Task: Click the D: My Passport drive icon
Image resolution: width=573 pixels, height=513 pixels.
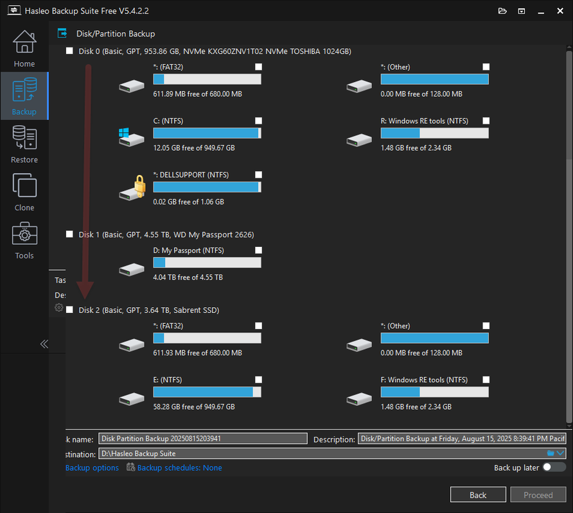Action: [x=132, y=269]
